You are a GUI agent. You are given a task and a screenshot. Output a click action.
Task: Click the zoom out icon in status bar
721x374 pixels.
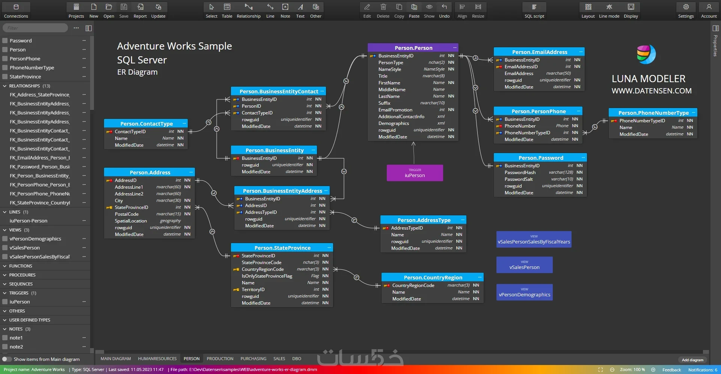click(612, 369)
